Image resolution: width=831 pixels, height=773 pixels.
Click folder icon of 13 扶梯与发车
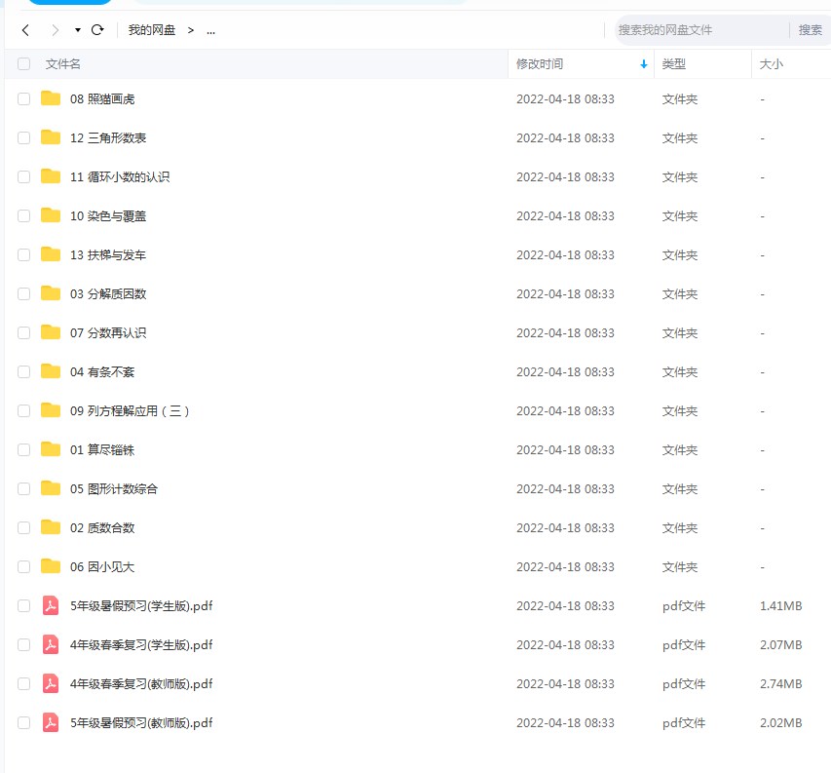(x=51, y=254)
